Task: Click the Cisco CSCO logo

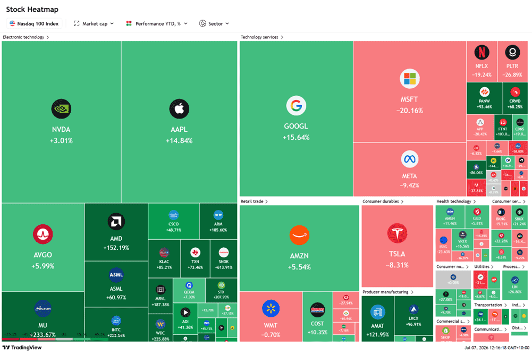Action: (x=173, y=215)
